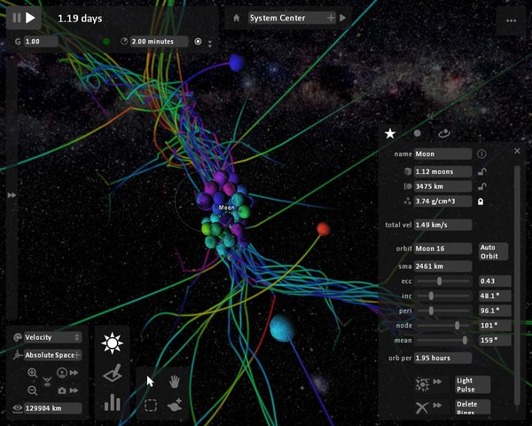This screenshot has height=426, width=532.
Task: Click the Auto Orbit button
Action: (493, 252)
